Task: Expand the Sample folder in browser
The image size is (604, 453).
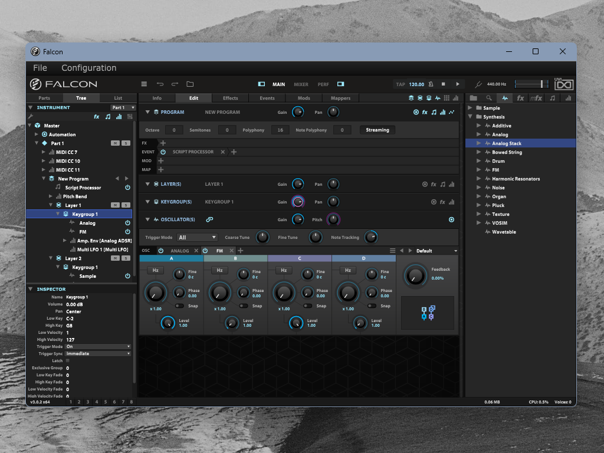Action: [x=470, y=108]
